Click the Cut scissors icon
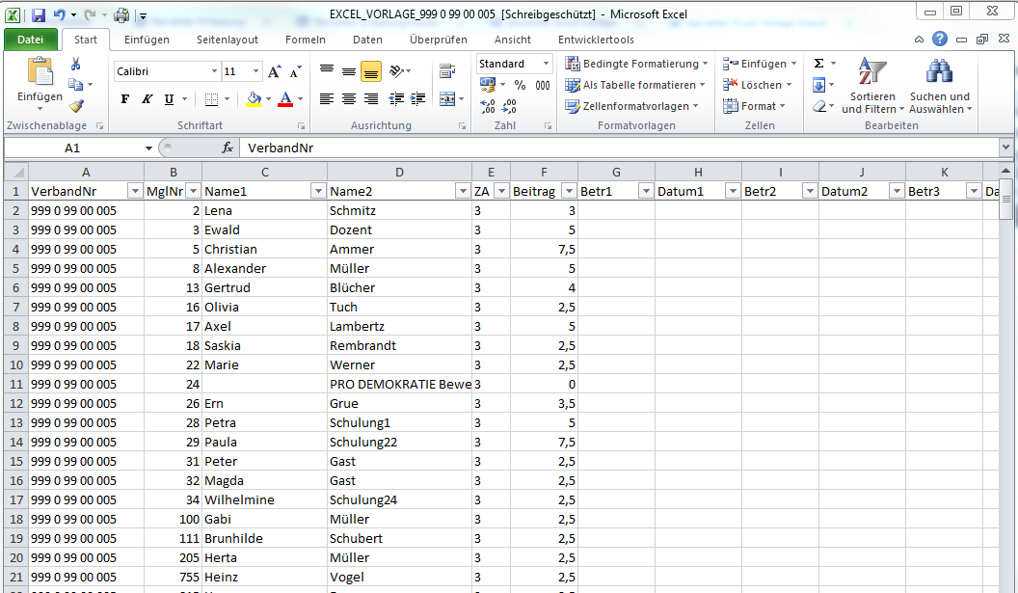Screen dimensions: 1018x593 (x=75, y=64)
